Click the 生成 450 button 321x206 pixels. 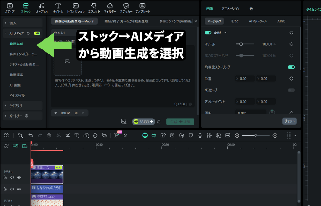180,122
